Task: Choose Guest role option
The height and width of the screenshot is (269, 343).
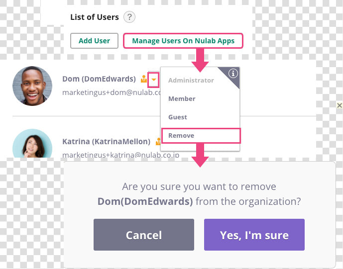Action: [178, 117]
